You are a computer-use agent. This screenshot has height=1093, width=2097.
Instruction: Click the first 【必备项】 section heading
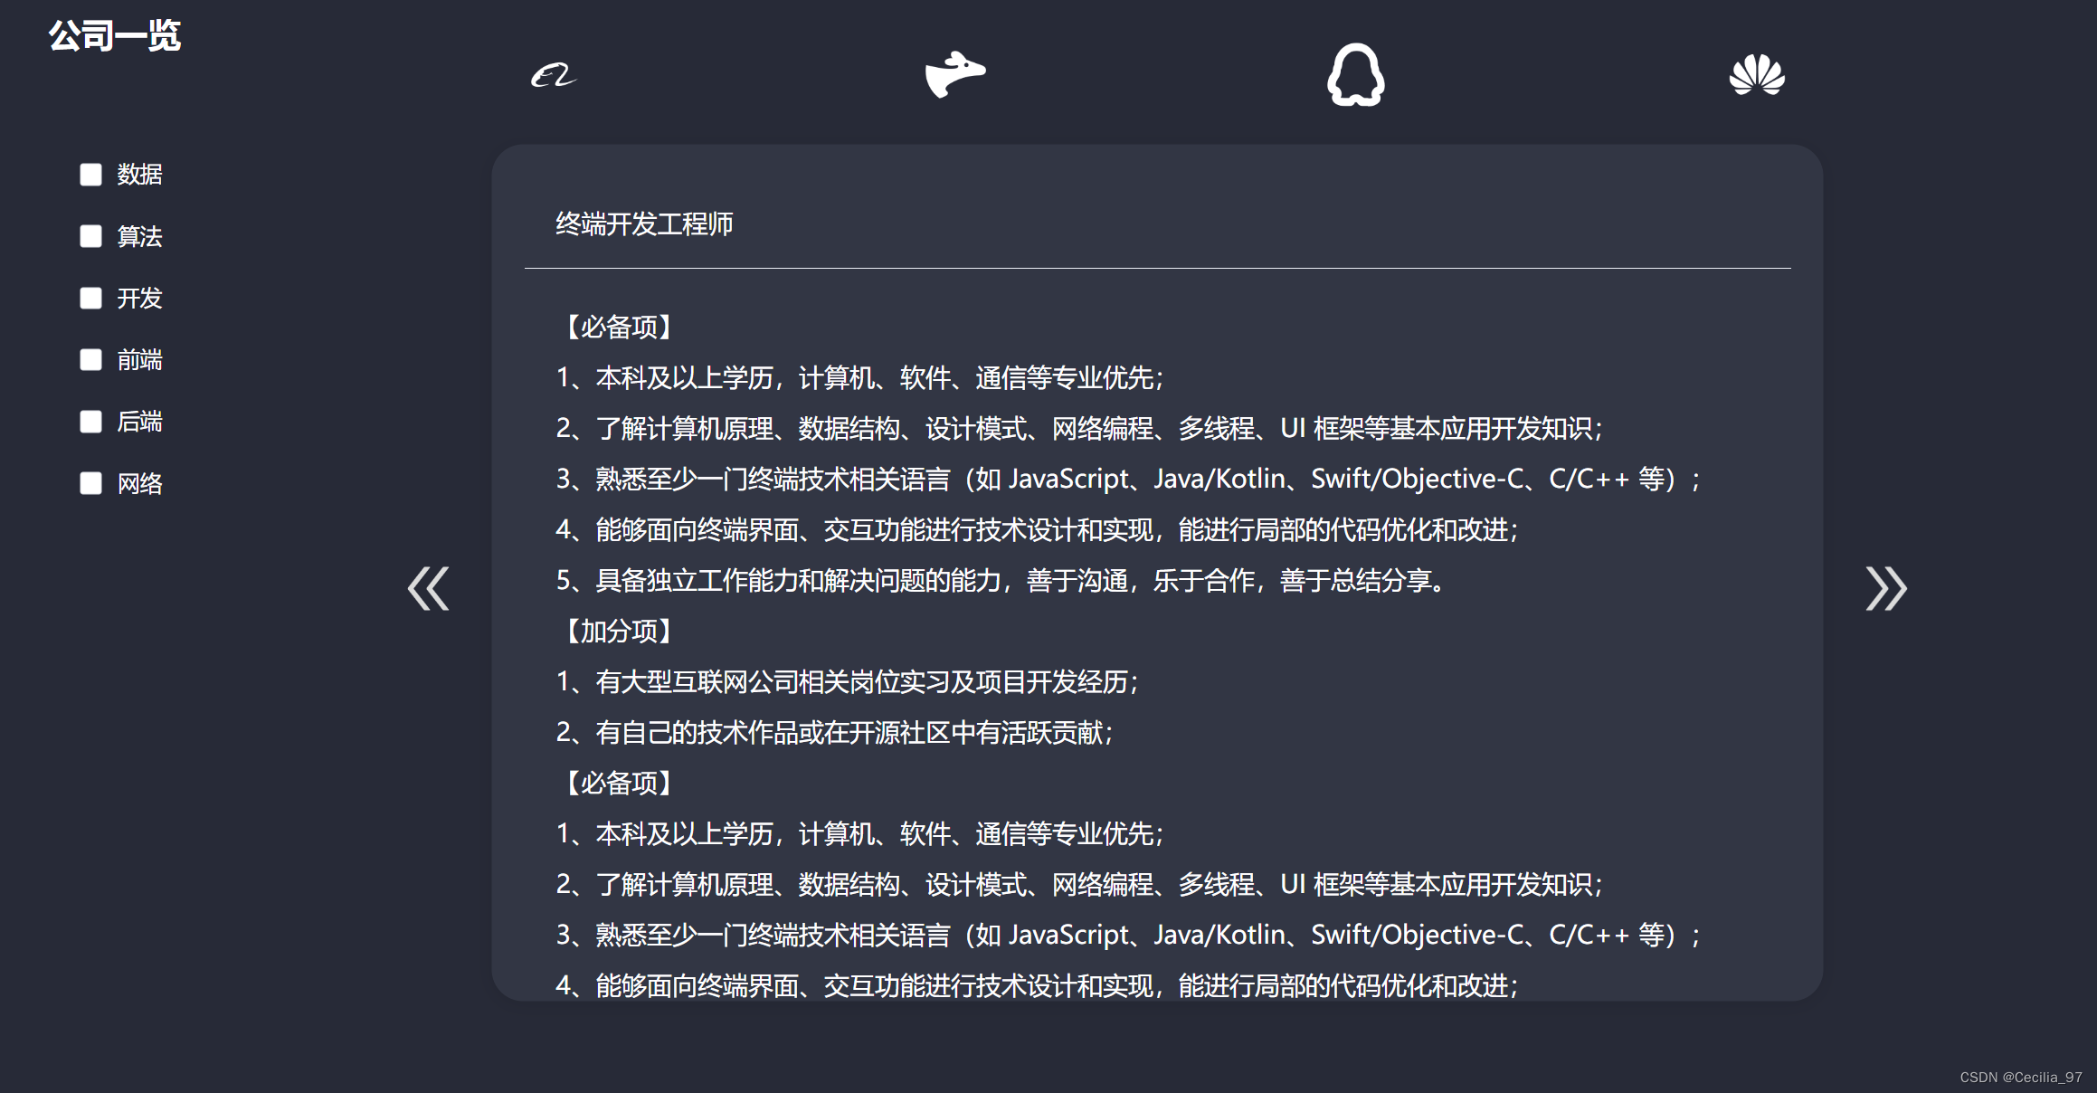619,328
